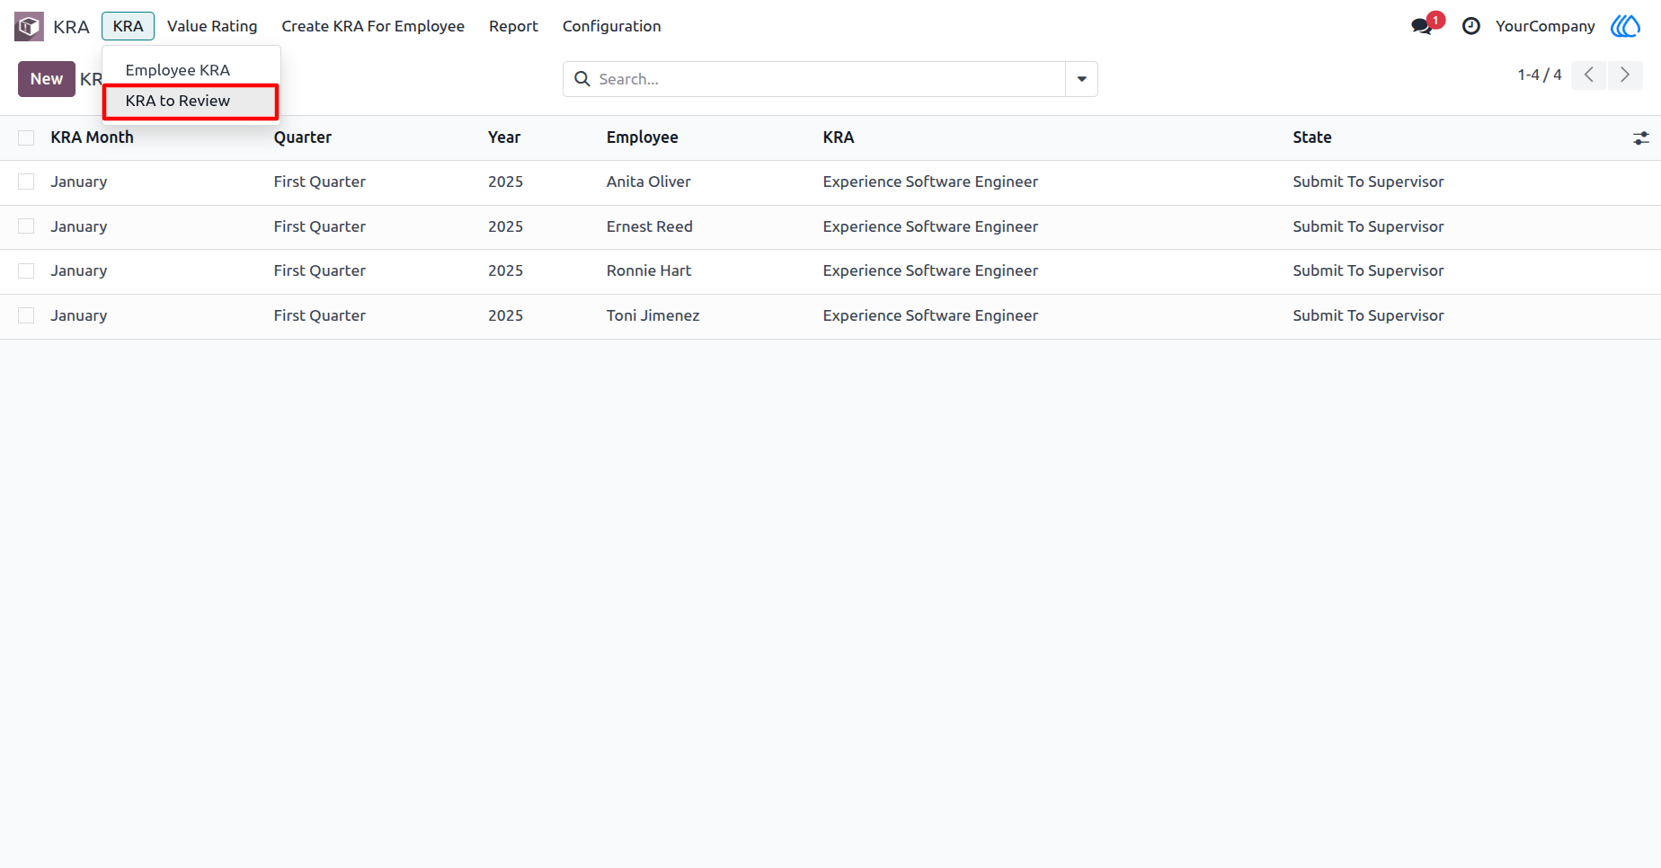Toggle the select-all header checkbox

26,137
